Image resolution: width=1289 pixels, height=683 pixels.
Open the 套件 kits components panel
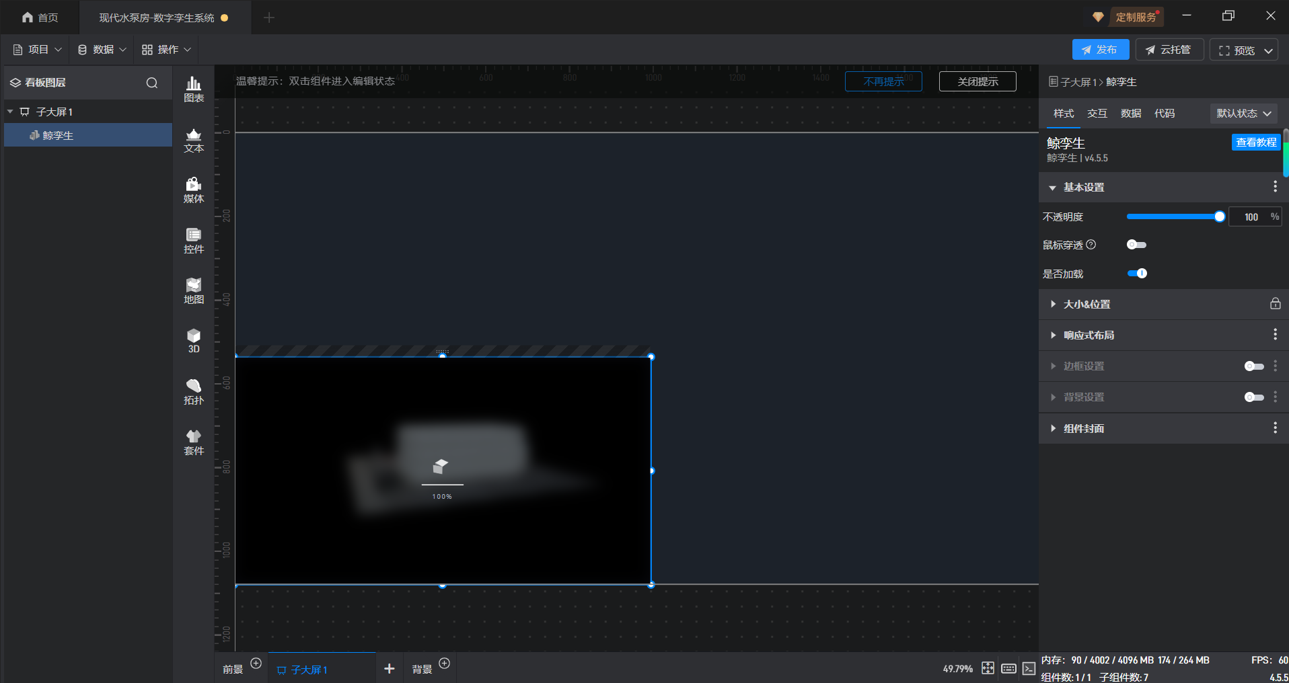point(194,442)
